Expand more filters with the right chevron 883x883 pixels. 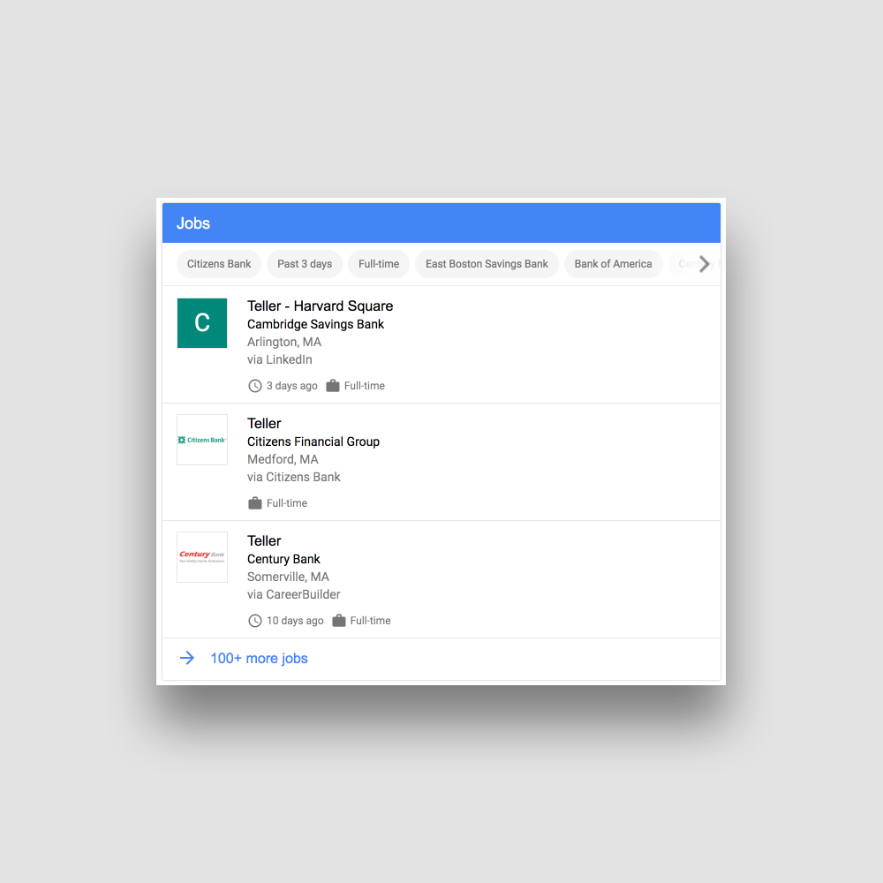click(704, 264)
